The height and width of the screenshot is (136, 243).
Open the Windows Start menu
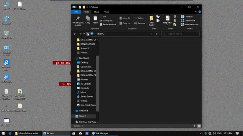click(x=3, y=133)
